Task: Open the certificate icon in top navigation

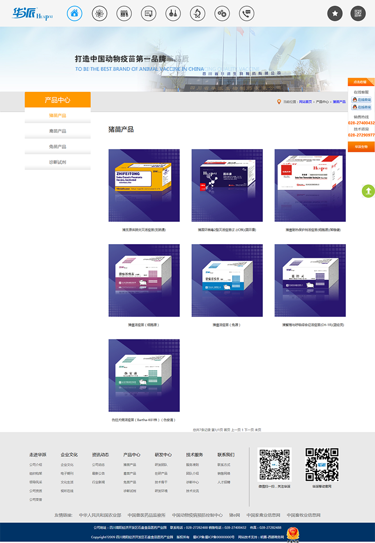Action: 148,14
